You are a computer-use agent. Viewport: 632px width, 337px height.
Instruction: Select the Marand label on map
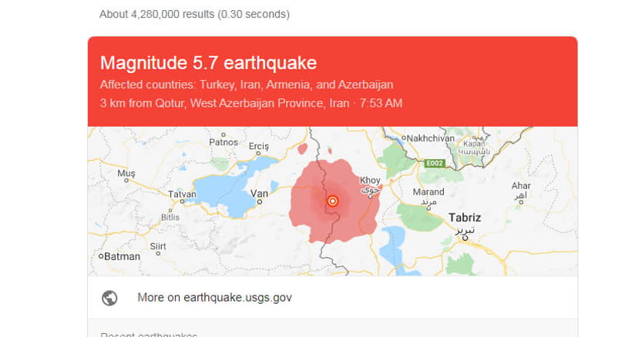pos(429,192)
